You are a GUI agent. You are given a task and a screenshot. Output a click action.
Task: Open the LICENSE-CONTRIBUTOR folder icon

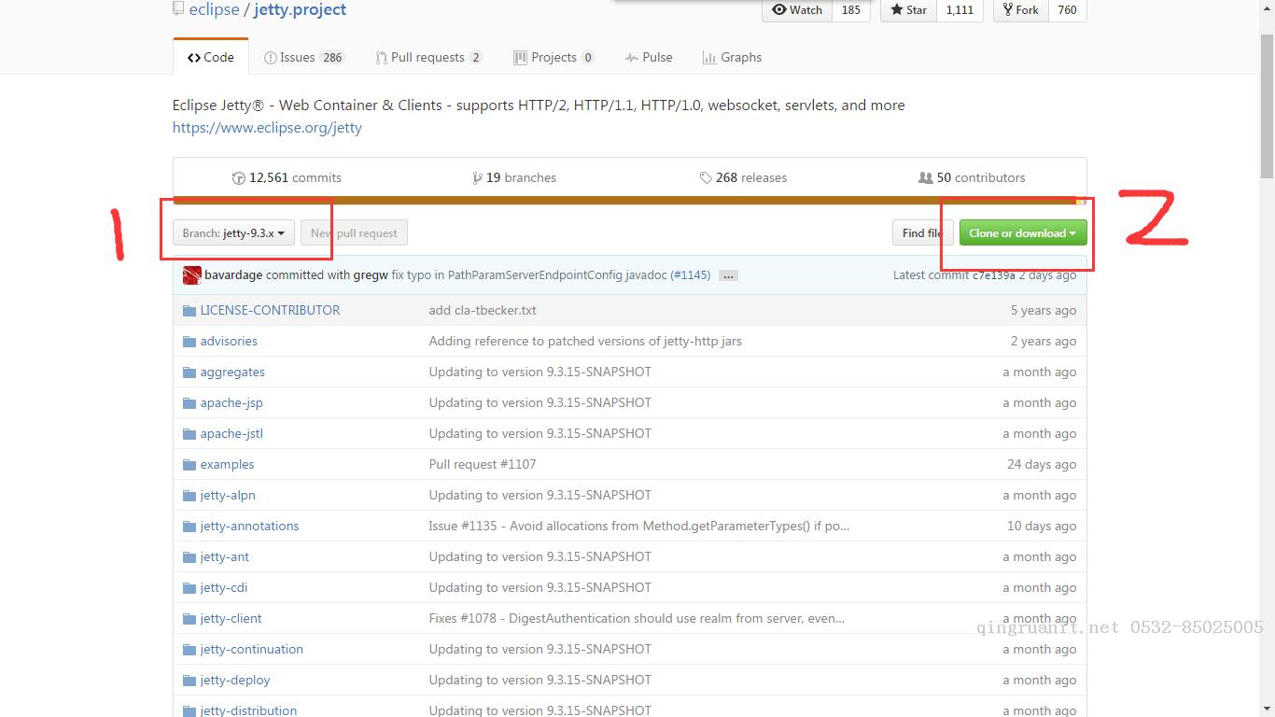click(x=189, y=310)
